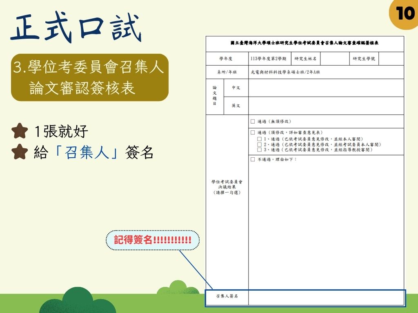This screenshot has height=313, width=418.
Task: Select option 3 checkbox 並經指導教授審閱
Action: [x=259, y=150]
